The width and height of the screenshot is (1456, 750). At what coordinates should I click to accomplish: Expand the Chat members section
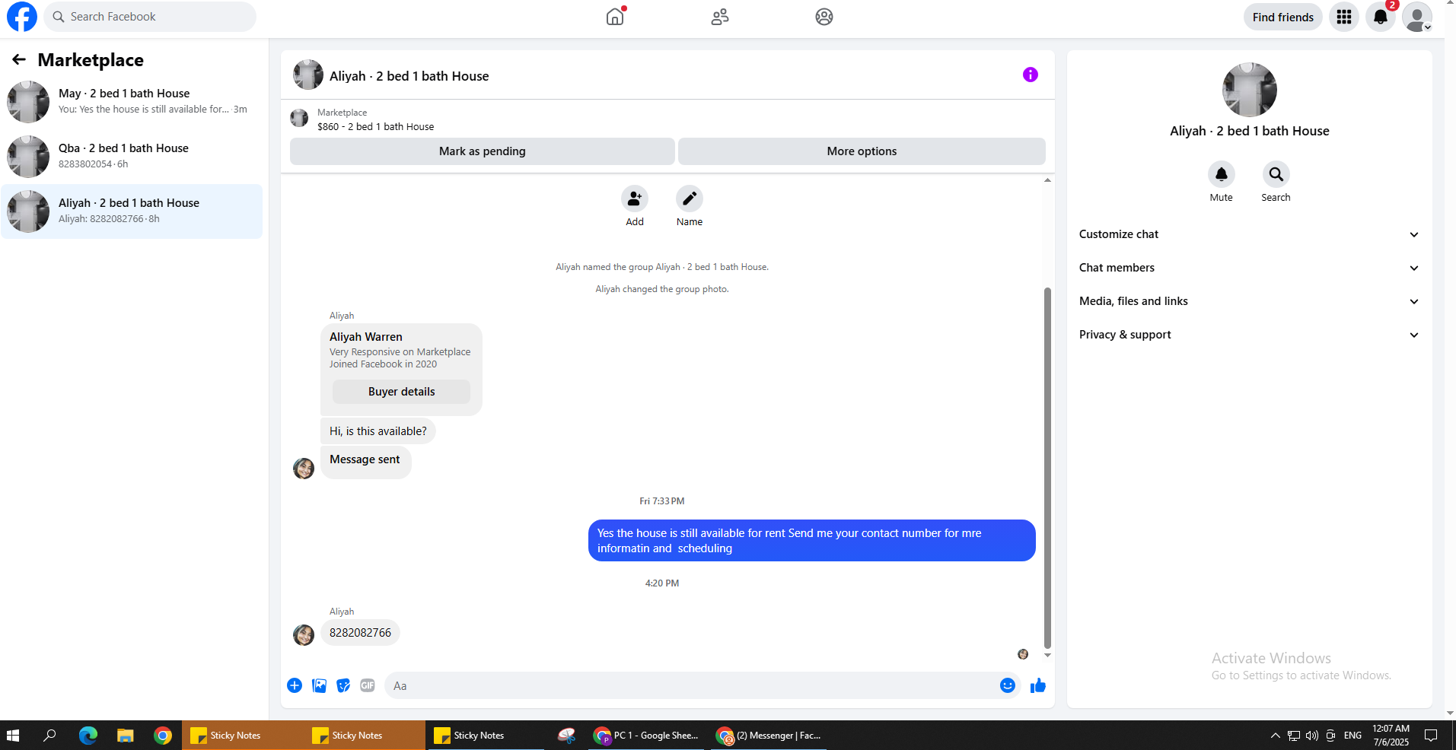coord(1250,268)
